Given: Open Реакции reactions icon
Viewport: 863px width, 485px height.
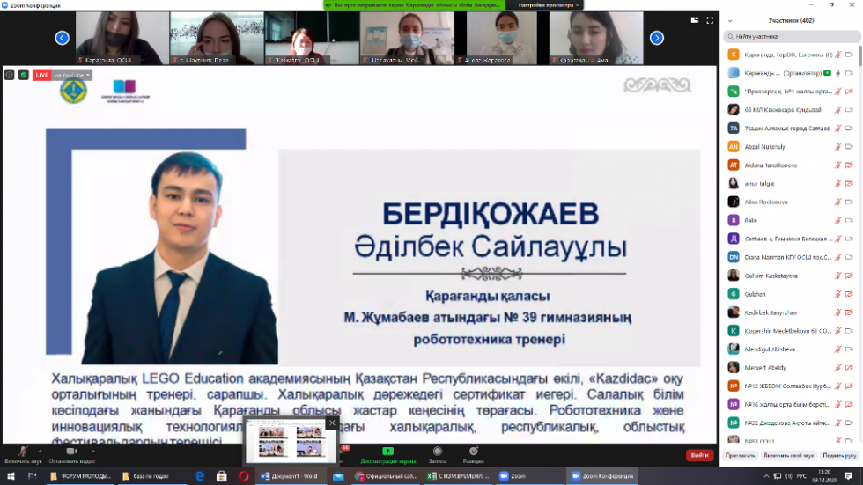Looking at the screenshot, I should (x=473, y=451).
